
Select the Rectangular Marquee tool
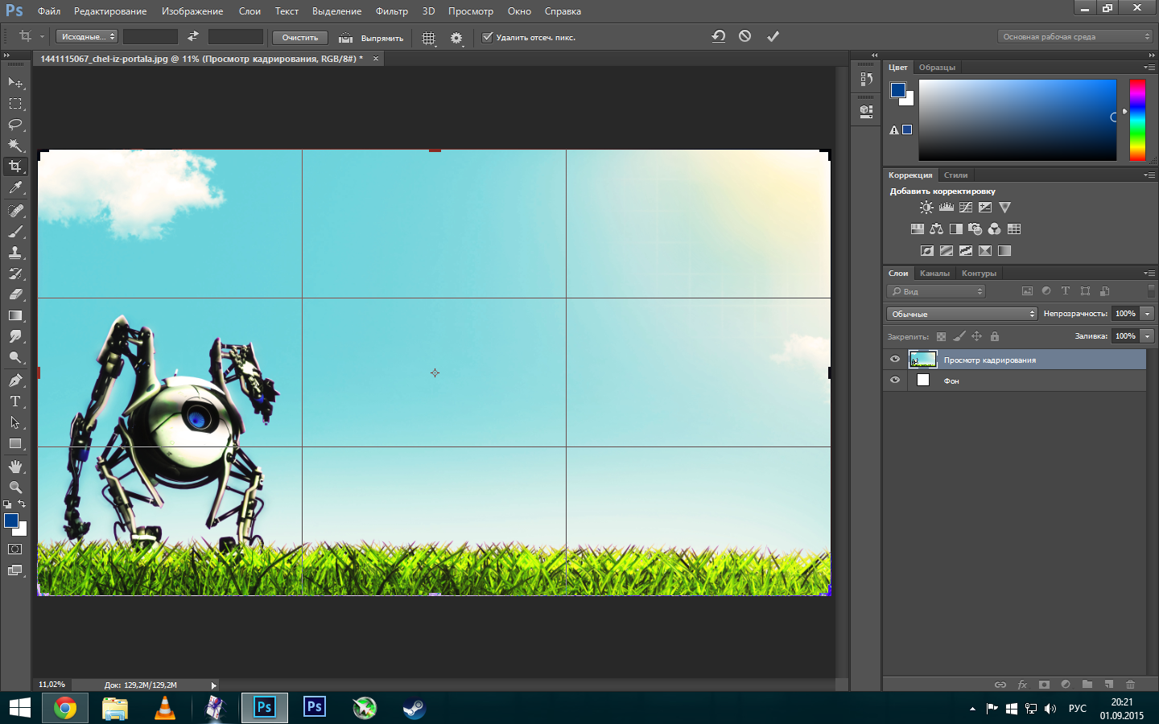pyautogui.click(x=15, y=104)
